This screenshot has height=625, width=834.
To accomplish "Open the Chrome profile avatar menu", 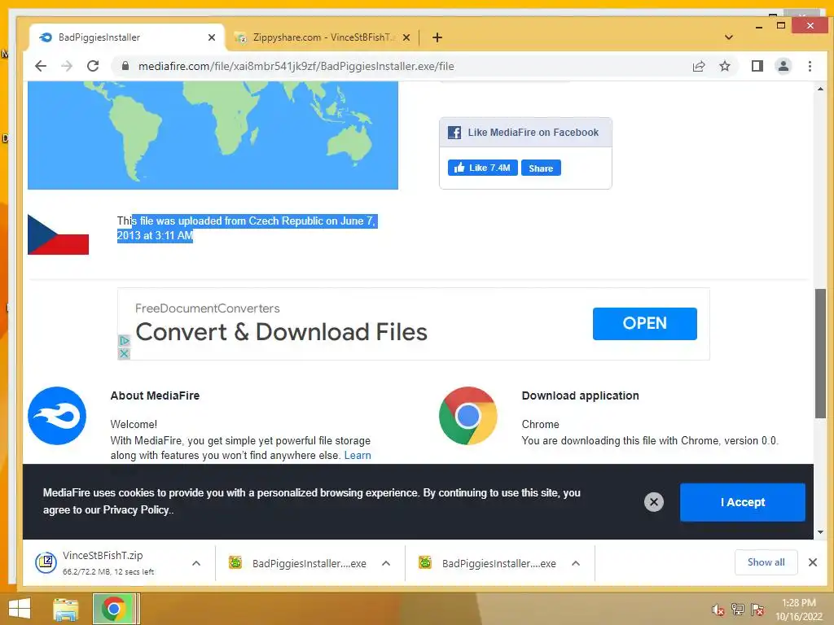I will tap(783, 66).
